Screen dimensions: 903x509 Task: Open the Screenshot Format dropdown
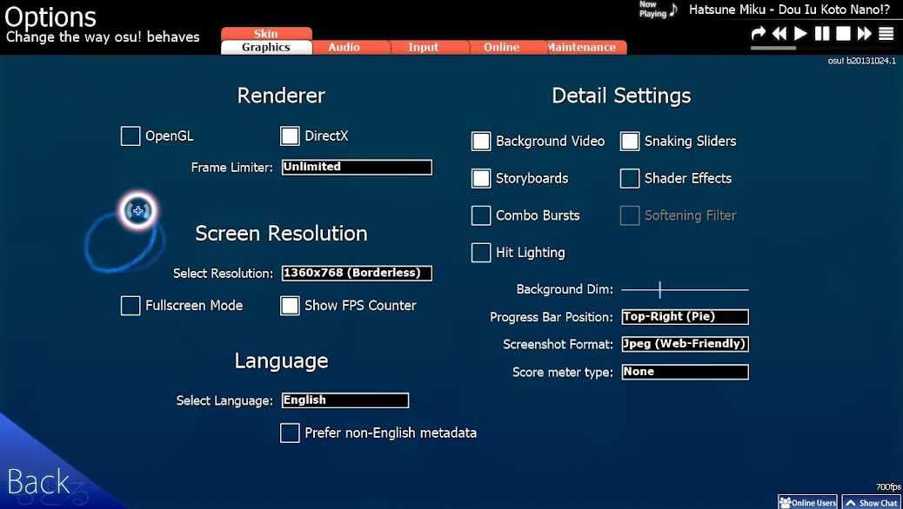pos(686,344)
